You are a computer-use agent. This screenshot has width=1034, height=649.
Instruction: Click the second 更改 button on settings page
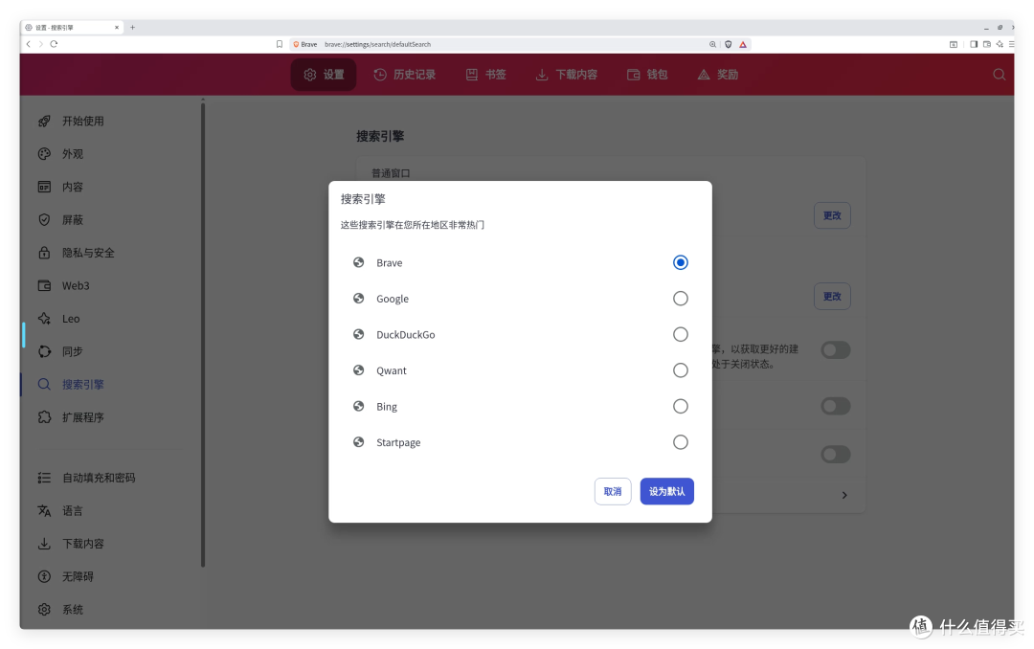click(832, 296)
